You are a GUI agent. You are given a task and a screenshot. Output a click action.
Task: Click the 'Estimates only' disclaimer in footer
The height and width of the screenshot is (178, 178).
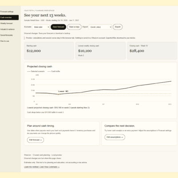(56, 162)
